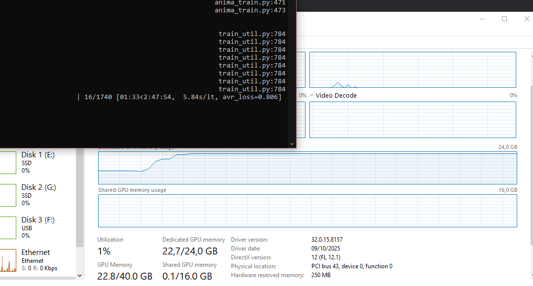The height and width of the screenshot is (286, 533).
Task: Select Disk 1 (E:) in sidebar
Action: coord(38,162)
